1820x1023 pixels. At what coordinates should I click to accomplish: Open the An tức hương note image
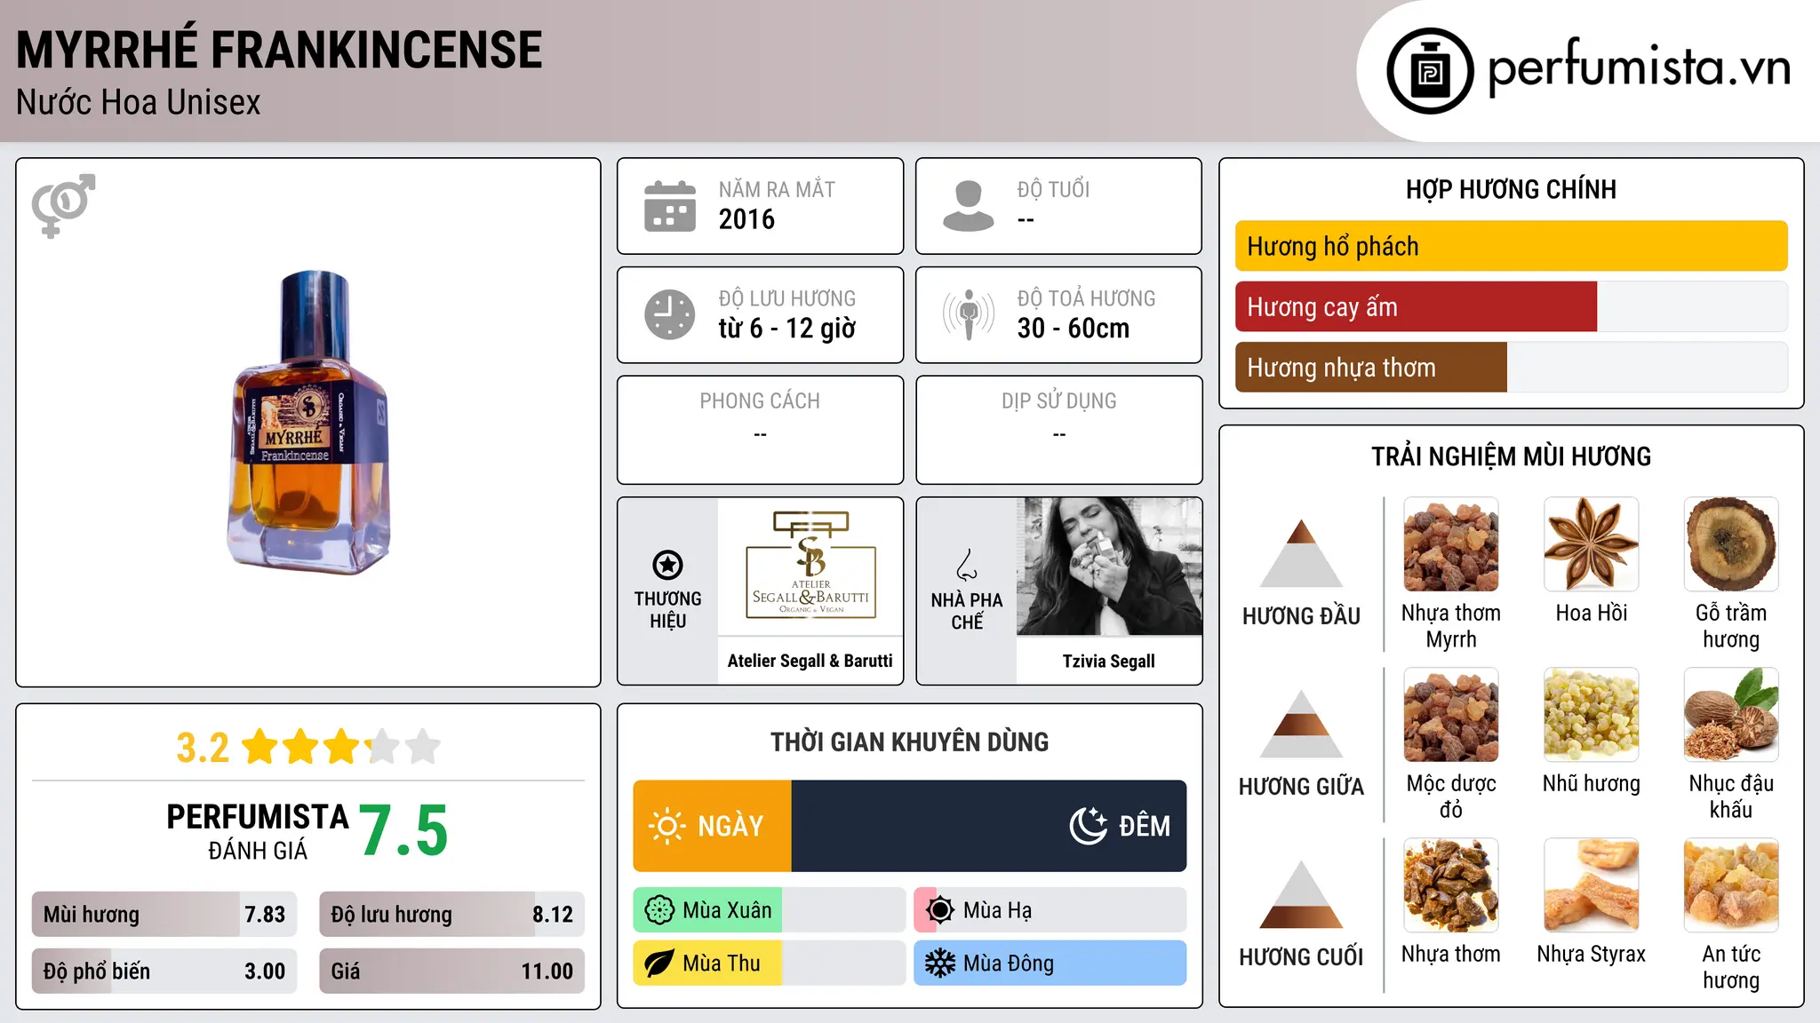[1731, 885]
